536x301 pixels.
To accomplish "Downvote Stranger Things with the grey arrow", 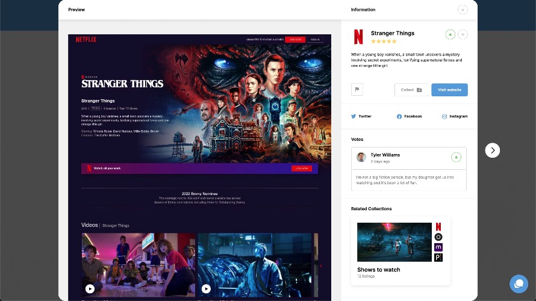I will (x=463, y=34).
